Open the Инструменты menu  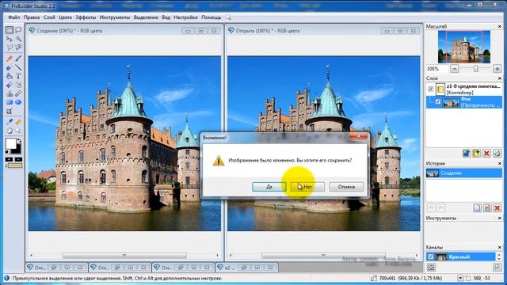(115, 17)
